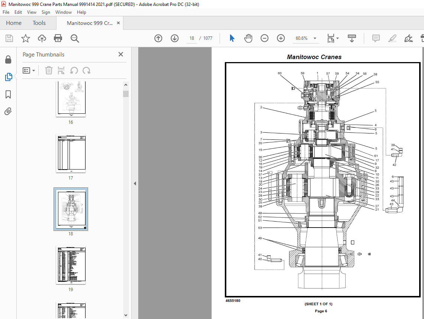
Task: Enable scrolling page display mode
Action: pyautogui.click(x=352, y=38)
